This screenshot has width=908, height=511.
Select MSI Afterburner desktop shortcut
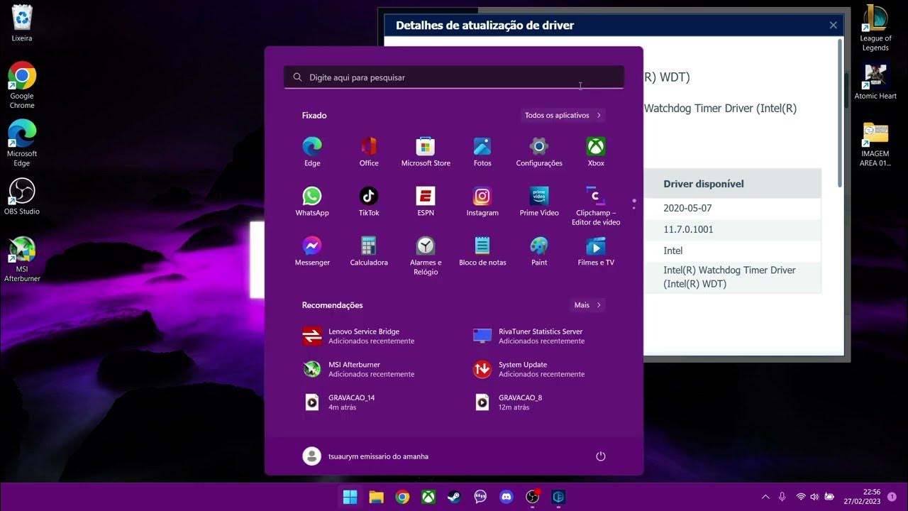pyautogui.click(x=22, y=259)
